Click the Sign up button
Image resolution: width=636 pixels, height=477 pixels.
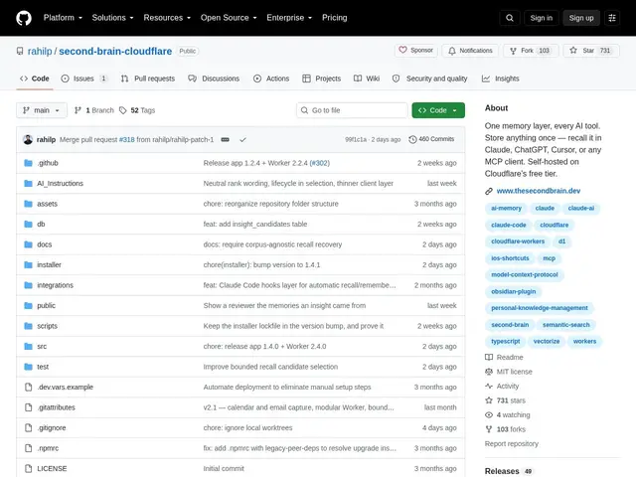tap(580, 18)
